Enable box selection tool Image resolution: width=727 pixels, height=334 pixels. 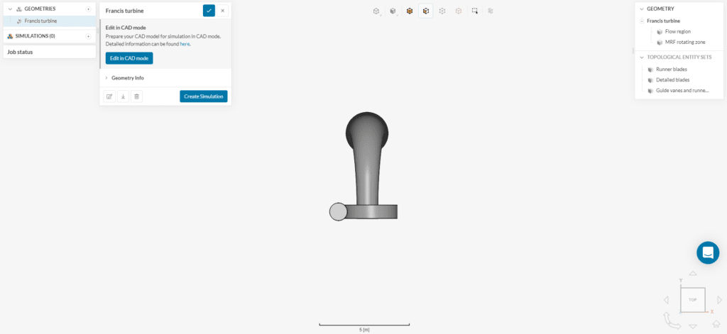tap(475, 11)
